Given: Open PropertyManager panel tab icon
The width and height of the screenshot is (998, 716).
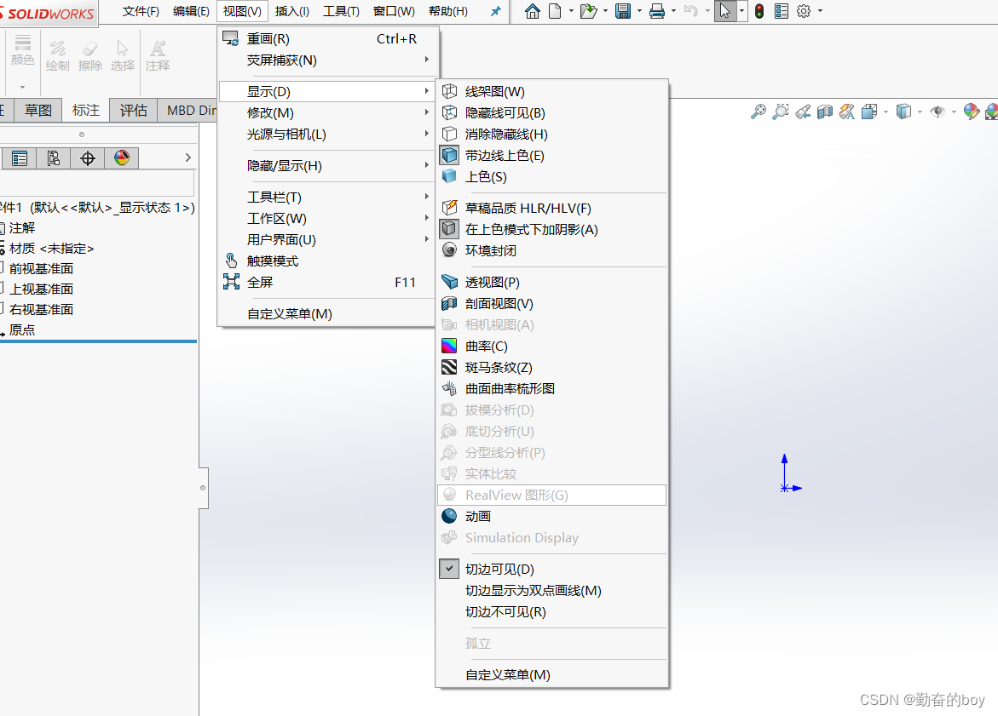Looking at the screenshot, I should tap(20, 158).
